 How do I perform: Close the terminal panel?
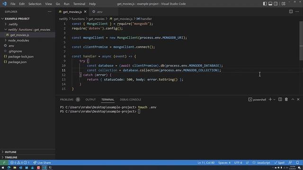point(298,100)
